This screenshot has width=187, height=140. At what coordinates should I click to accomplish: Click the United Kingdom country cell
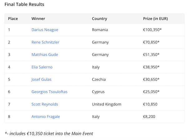(107, 104)
